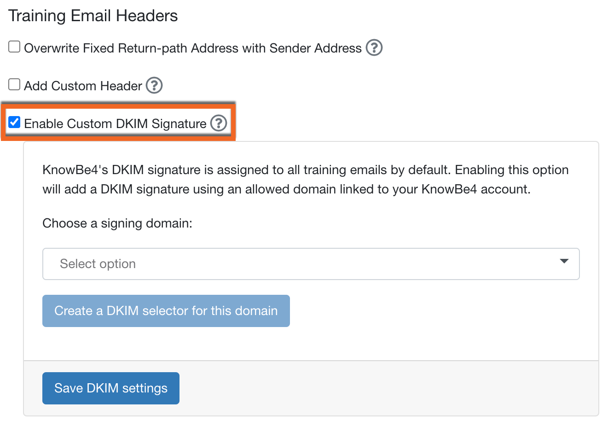Screen dimensions: 602x421
Task: Open the "Select option" signing domain dropdown
Action: (x=311, y=263)
